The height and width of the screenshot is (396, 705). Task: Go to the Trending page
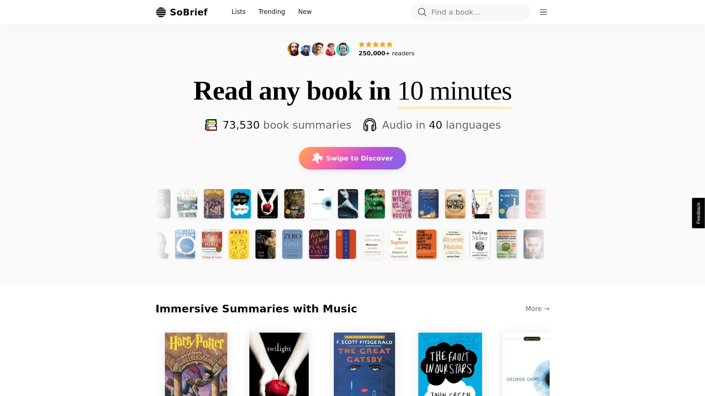pos(271,12)
